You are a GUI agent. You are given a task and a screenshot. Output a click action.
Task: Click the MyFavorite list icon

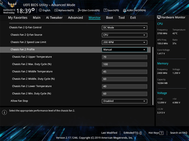(x=56, y=10)
